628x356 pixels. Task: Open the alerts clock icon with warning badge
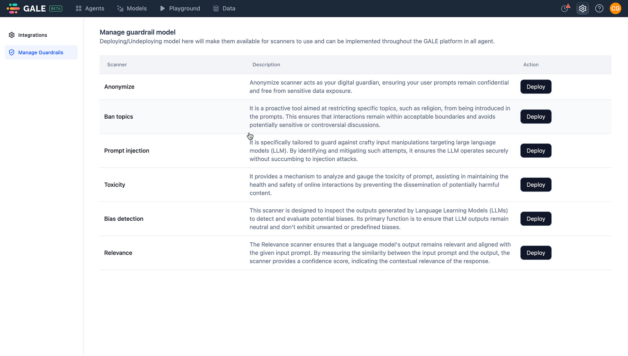pos(566,8)
